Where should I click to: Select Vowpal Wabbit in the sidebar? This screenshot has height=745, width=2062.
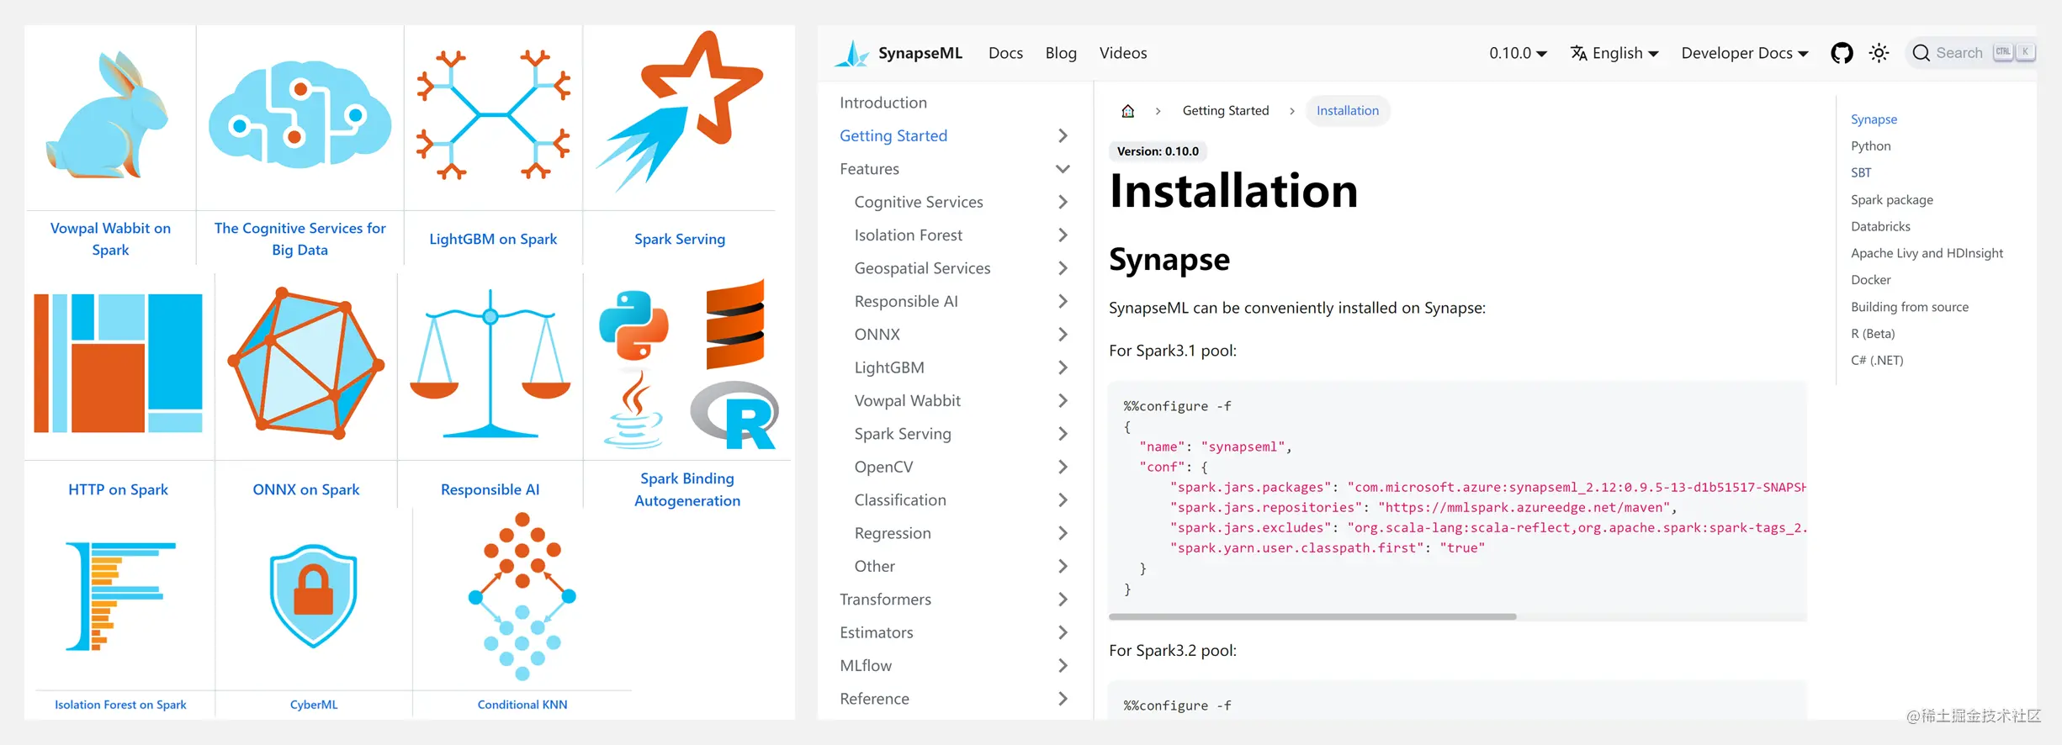907,401
